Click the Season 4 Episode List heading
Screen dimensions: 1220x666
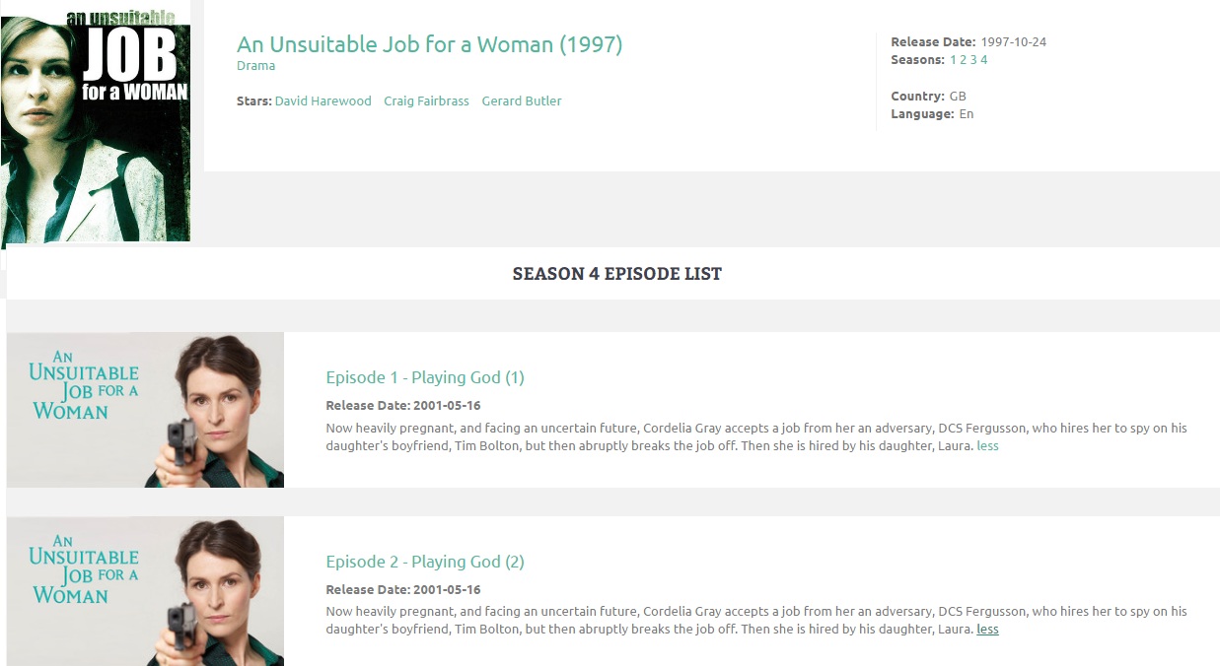click(616, 274)
